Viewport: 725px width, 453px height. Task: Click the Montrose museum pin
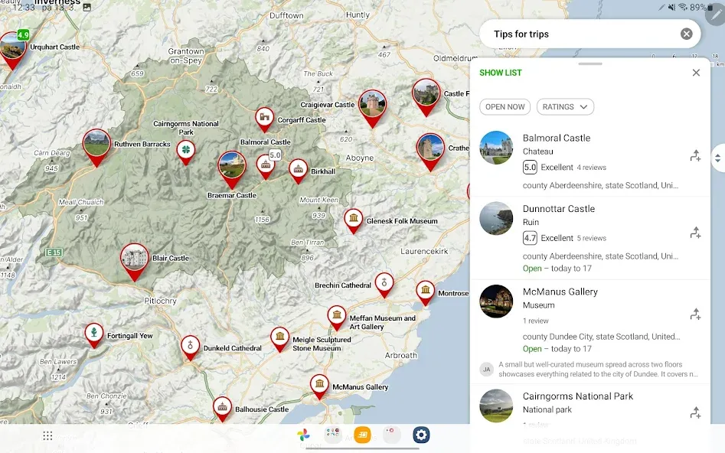pos(426,292)
